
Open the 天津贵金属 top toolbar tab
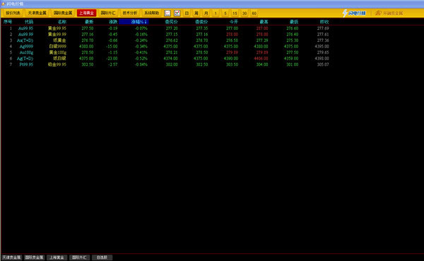(37, 13)
